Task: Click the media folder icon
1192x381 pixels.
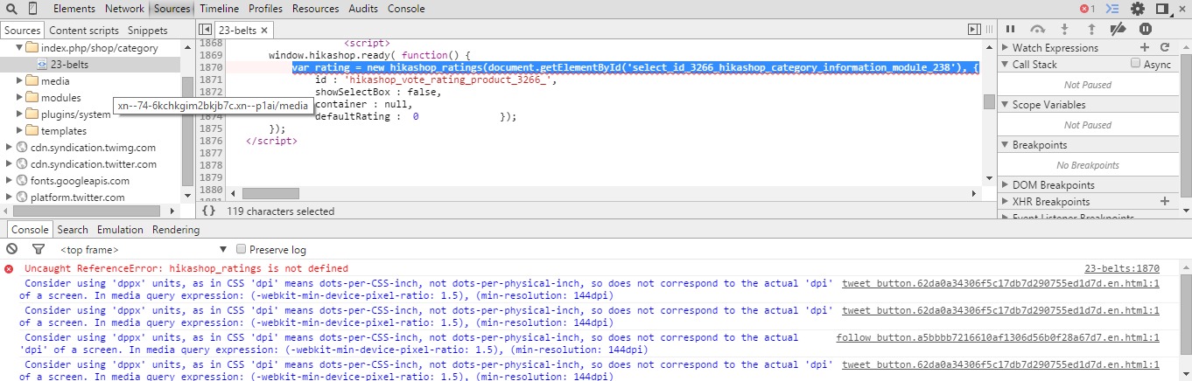Action: point(33,81)
